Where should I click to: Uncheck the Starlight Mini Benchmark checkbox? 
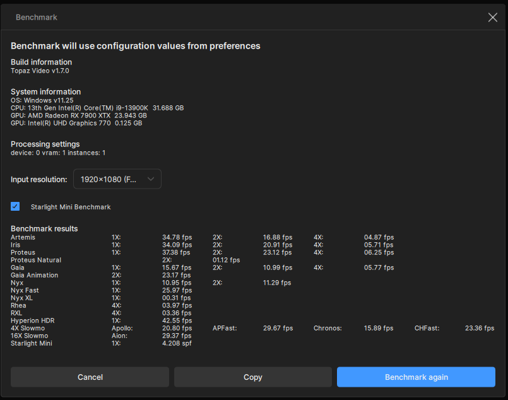pos(15,207)
